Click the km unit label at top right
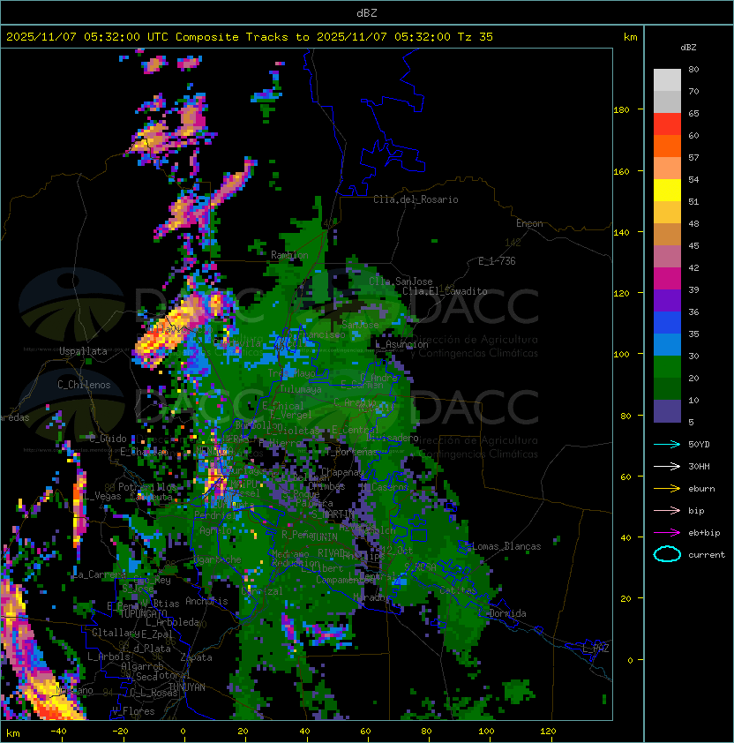This screenshot has width=734, height=743. [630, 37]
